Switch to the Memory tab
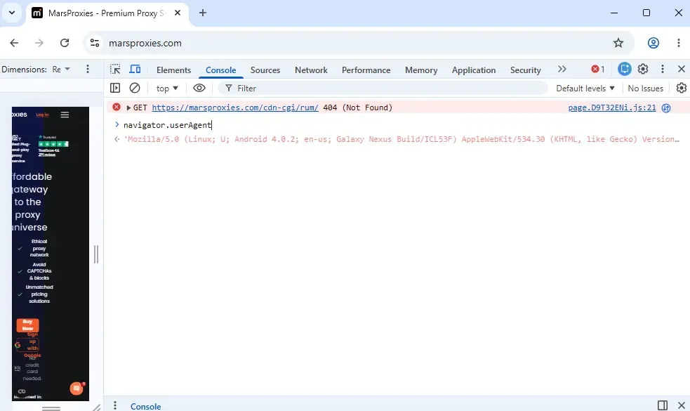The width and height of the screenshot is (690, 411). click(420, 70)
